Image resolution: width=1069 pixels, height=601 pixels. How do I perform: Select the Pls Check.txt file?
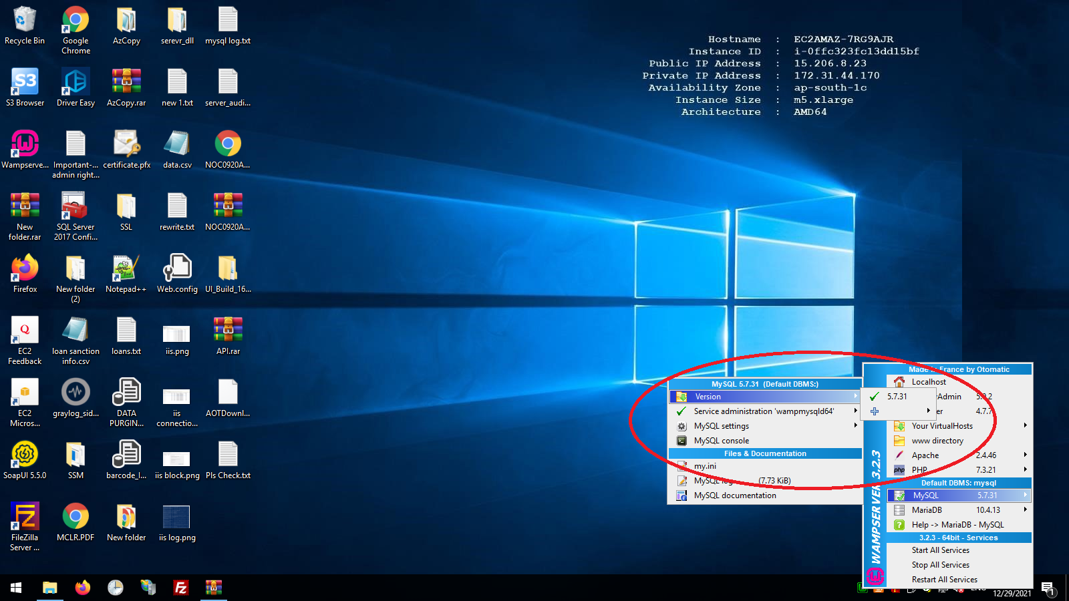click(x=228, y=461)
